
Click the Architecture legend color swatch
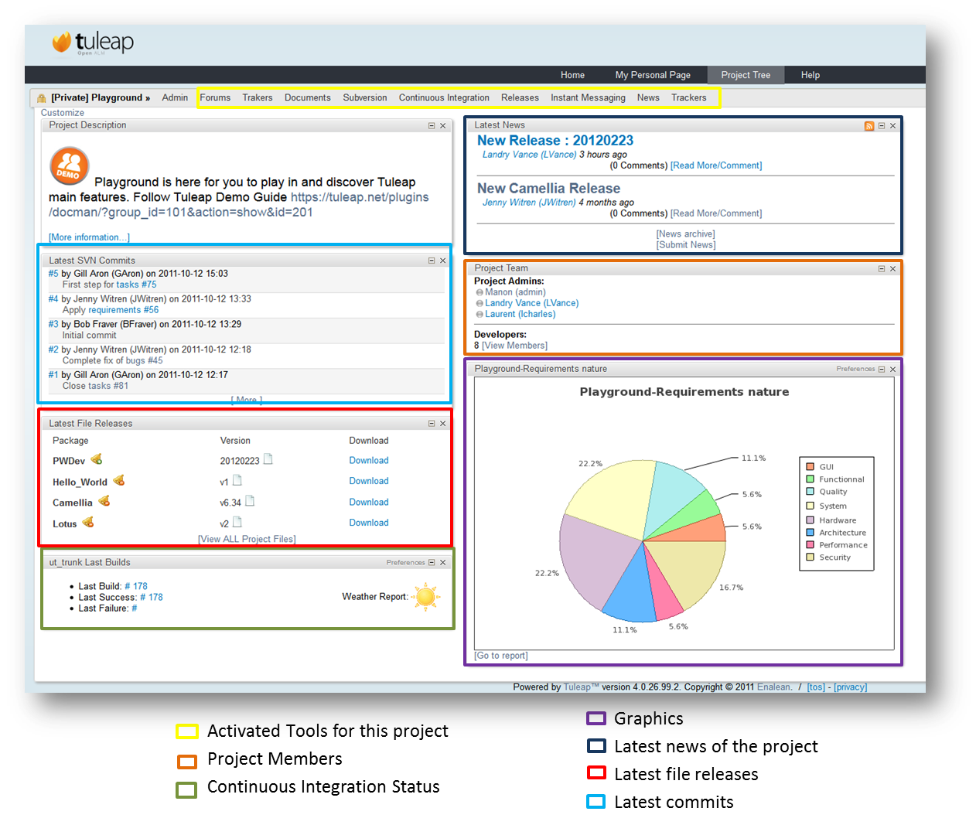pyautogui.click(x=810, y=533)
